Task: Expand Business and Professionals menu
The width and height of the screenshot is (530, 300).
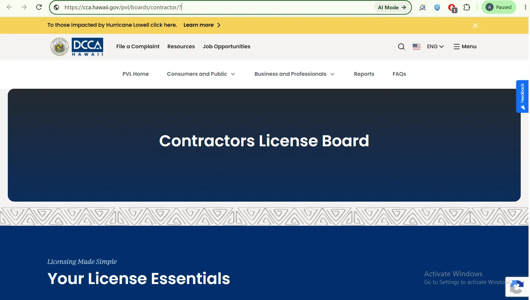Action: click(294, 74)
